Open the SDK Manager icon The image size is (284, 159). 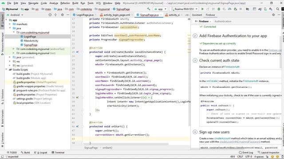pos(271,9)
